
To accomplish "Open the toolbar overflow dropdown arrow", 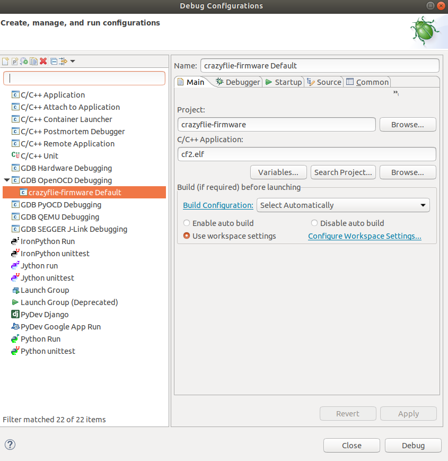I will [72, 61].
